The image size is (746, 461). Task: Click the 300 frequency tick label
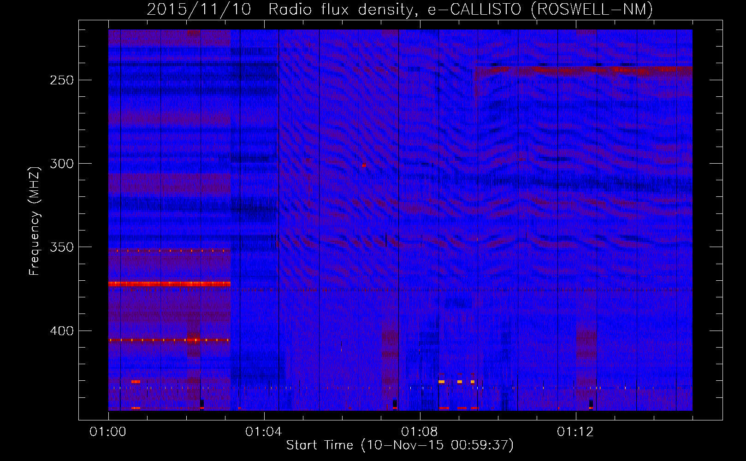(x=62, y=164)
